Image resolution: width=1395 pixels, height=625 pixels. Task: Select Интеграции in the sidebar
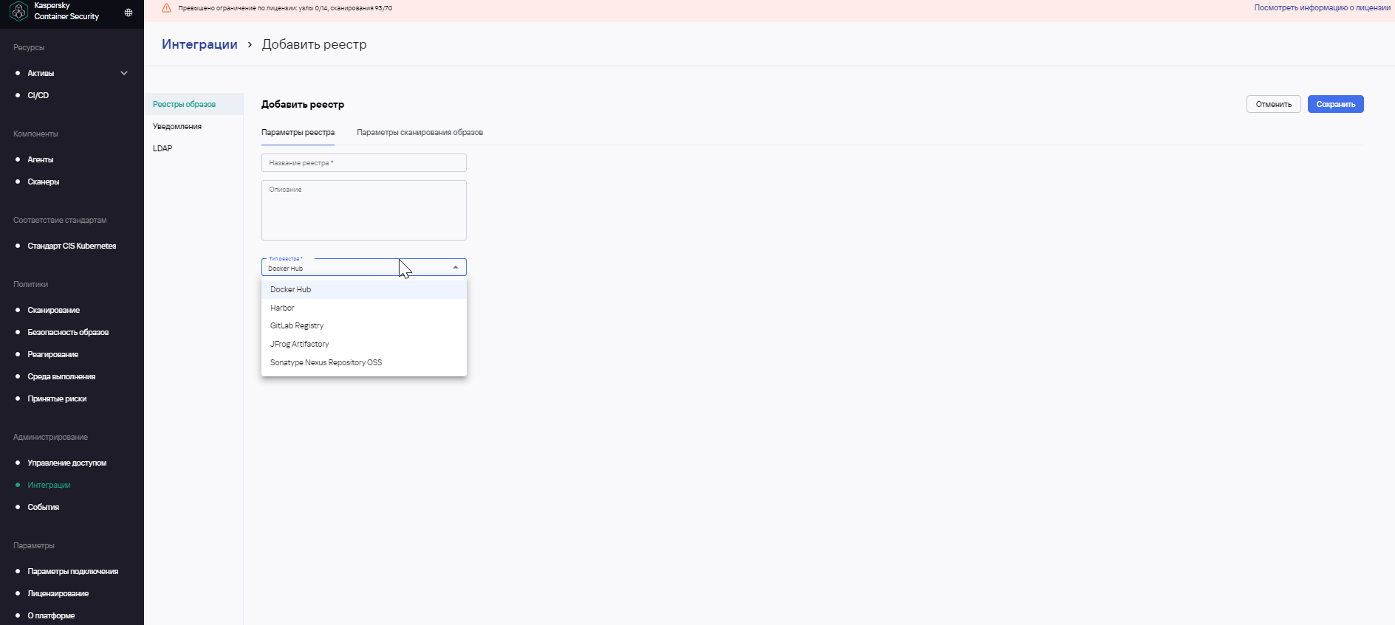pyautogui.click(x=49, y=485)
